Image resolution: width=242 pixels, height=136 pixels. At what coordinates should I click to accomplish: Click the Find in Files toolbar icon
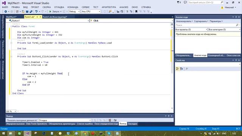click(110, 12)
